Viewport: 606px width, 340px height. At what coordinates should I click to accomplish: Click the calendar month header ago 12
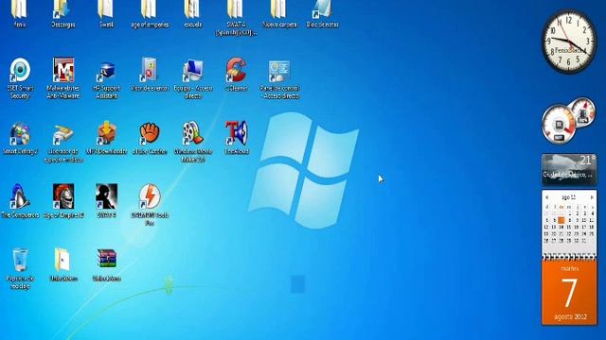pyautogui.click(x=568, y=197)
